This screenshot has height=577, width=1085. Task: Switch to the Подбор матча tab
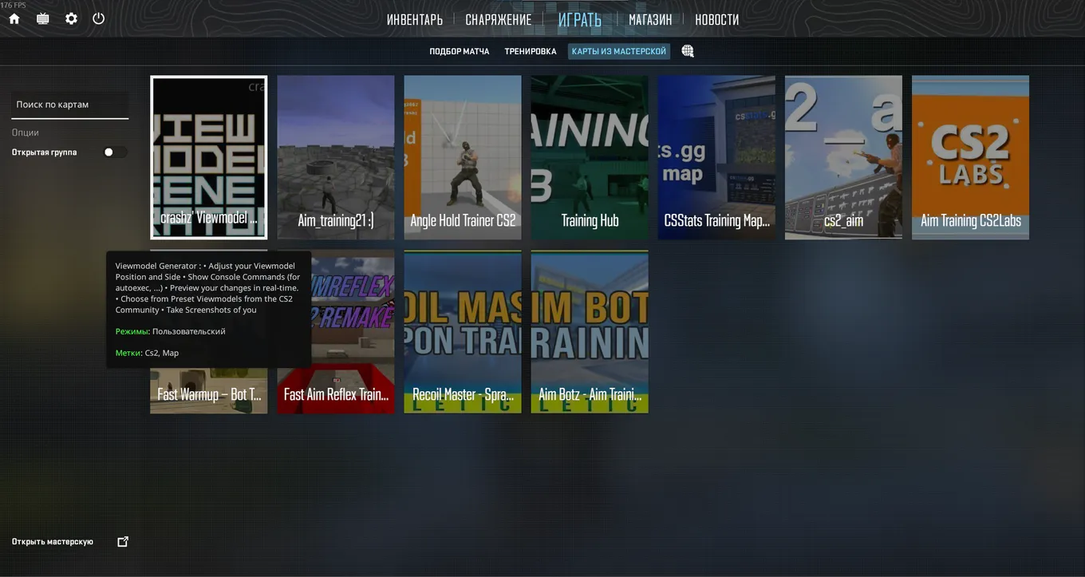click(460, 51)
